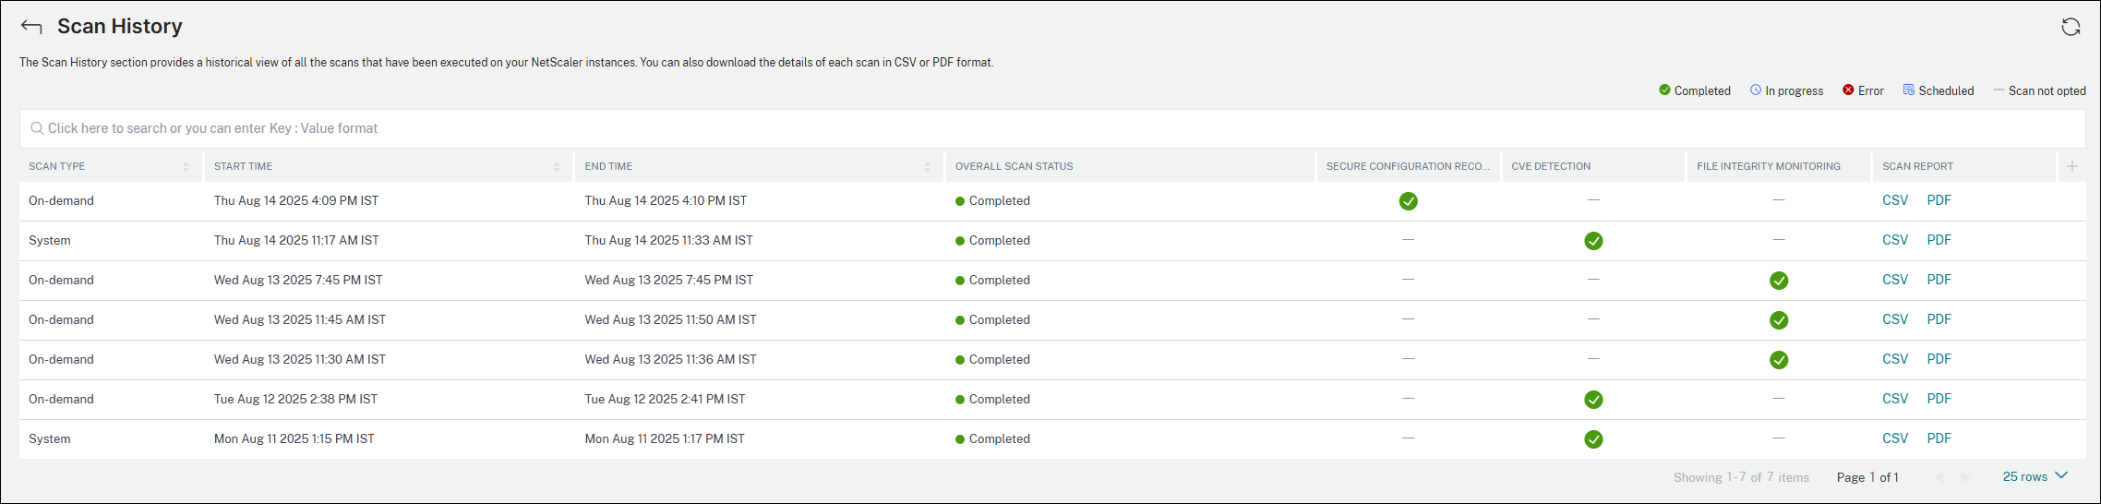
Task: Download CSV for Aug 12 2:38 PM scan
Action: pos(1895,399)
